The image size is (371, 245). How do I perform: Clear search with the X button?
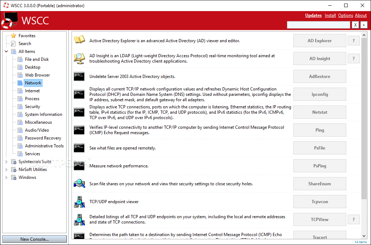pyautogui.click(x=355, y=25)
